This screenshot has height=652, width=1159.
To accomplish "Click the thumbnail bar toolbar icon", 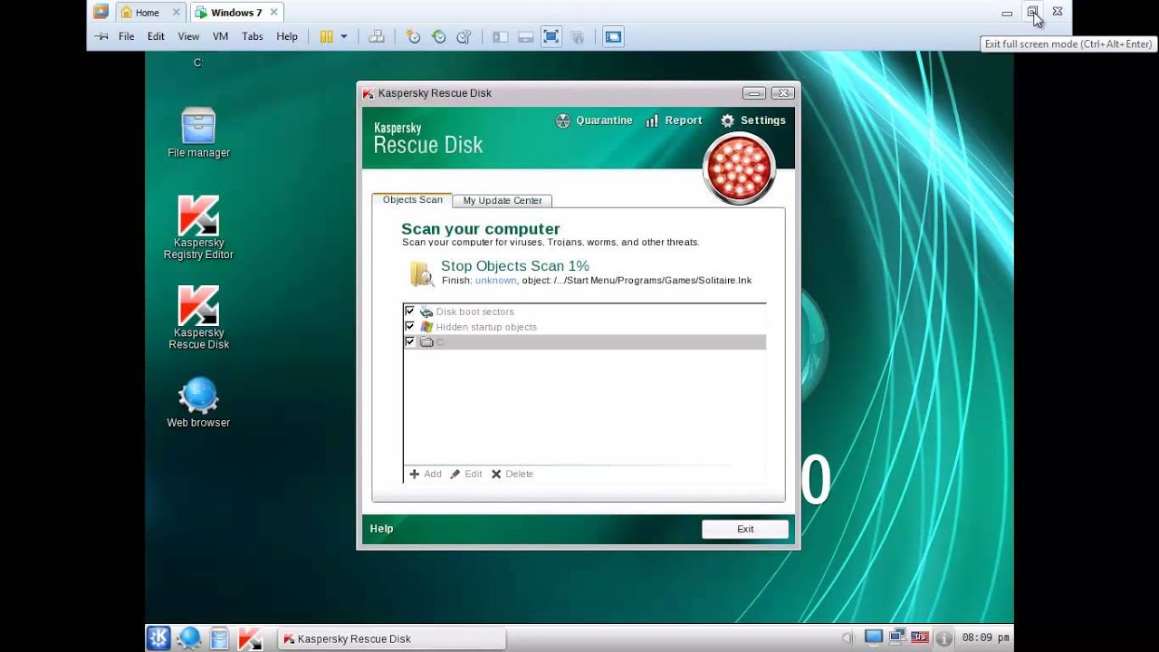I will pos(525,37).
